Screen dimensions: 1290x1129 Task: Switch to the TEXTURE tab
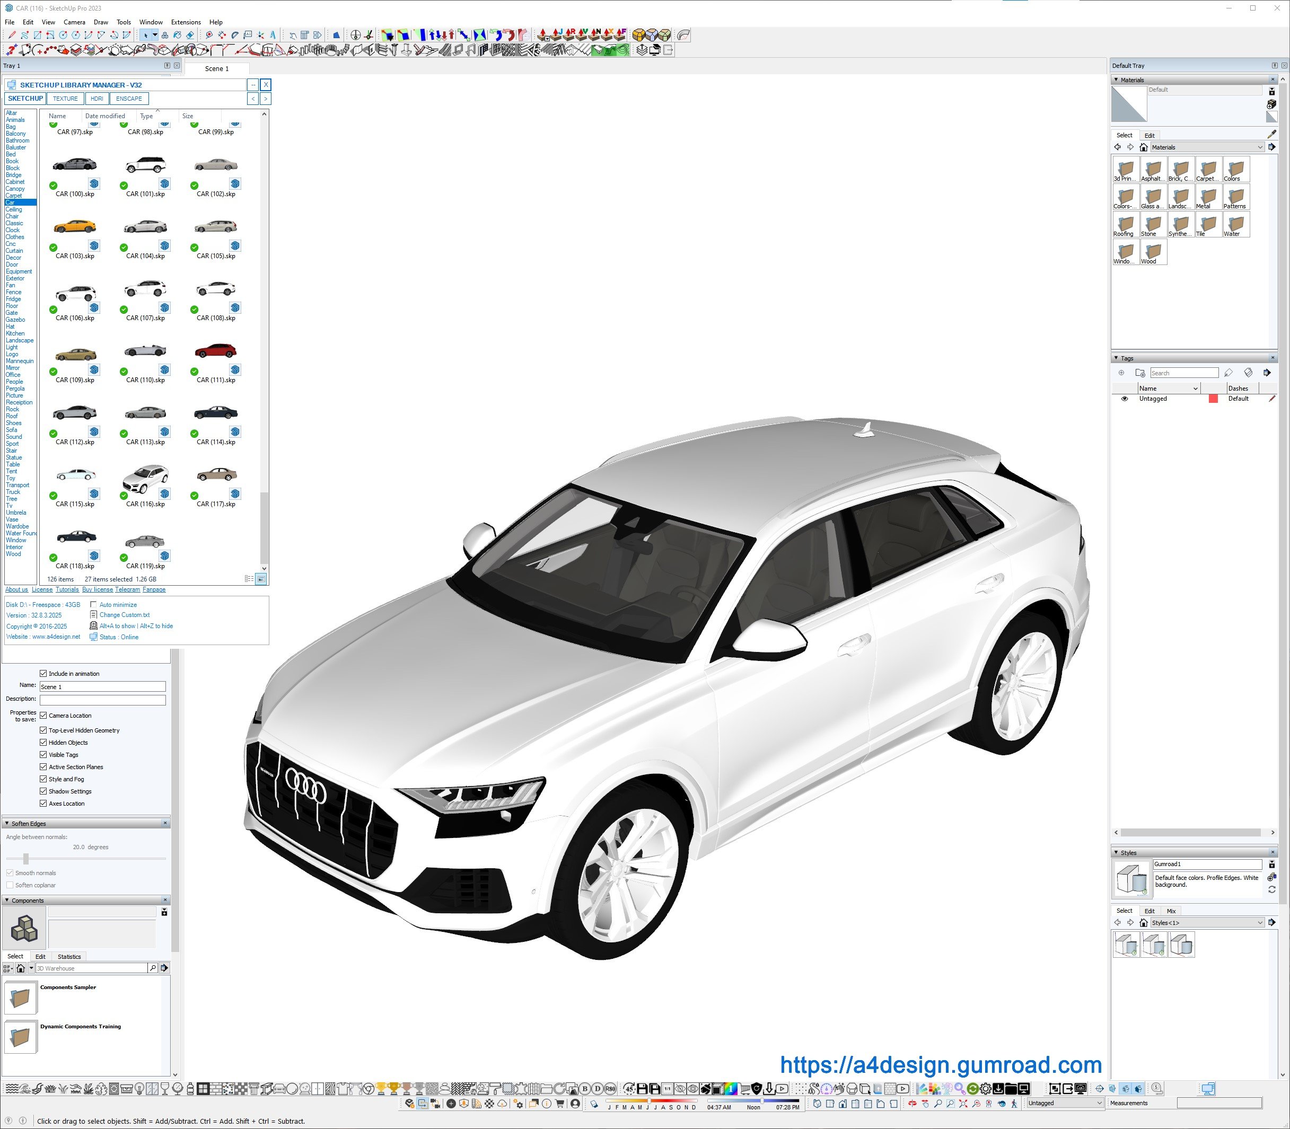click(x=65, y=98)
